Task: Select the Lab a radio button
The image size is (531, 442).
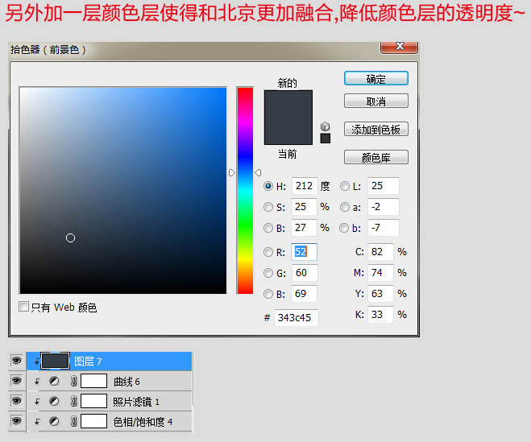Action: pyautogui.click(x=345, y=207)
